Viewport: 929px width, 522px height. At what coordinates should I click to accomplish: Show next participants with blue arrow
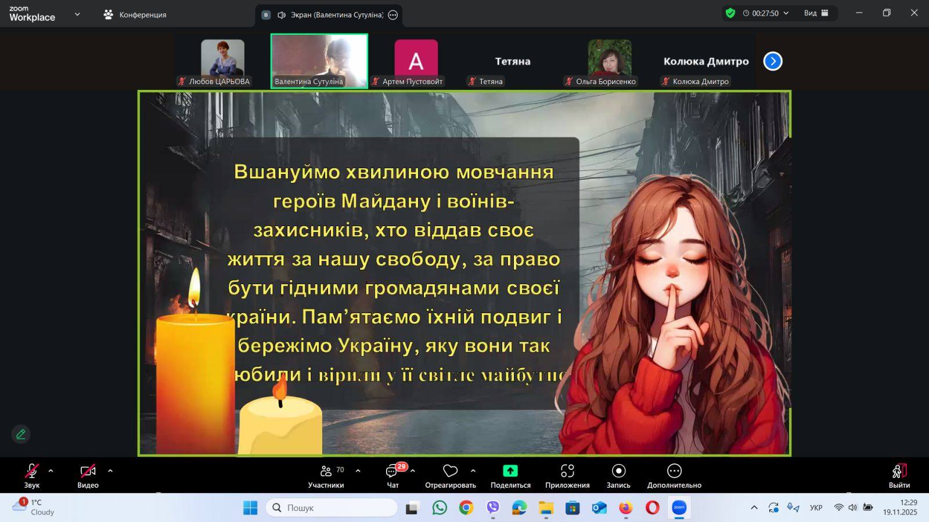click(773, 61)
